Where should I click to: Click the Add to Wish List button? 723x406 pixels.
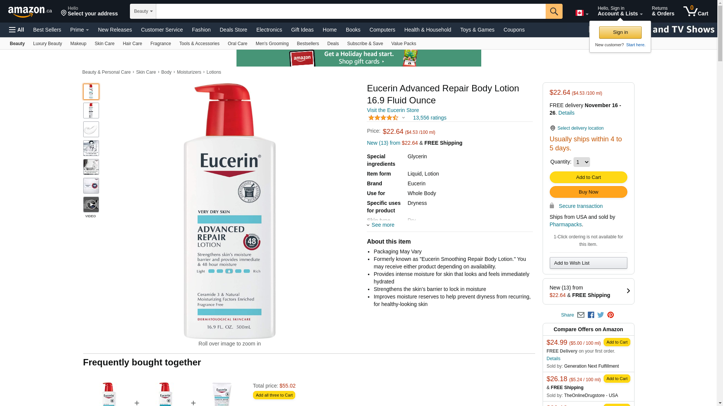(x=588, y=263)
